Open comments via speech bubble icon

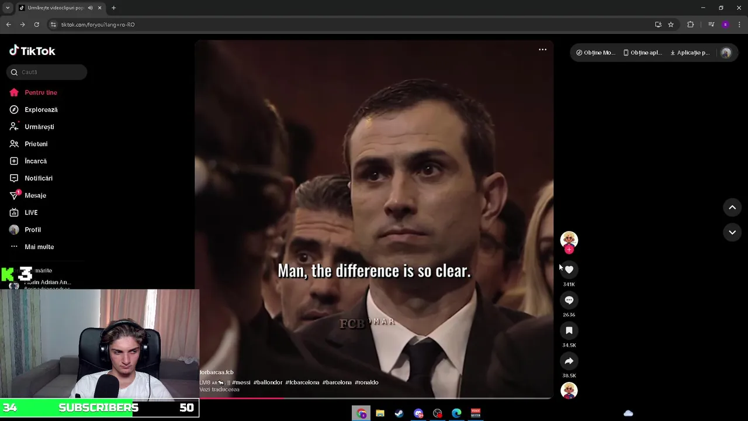coord(569,300)
